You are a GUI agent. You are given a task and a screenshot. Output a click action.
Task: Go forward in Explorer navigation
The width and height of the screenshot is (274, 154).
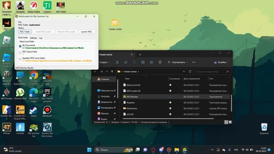101,71
